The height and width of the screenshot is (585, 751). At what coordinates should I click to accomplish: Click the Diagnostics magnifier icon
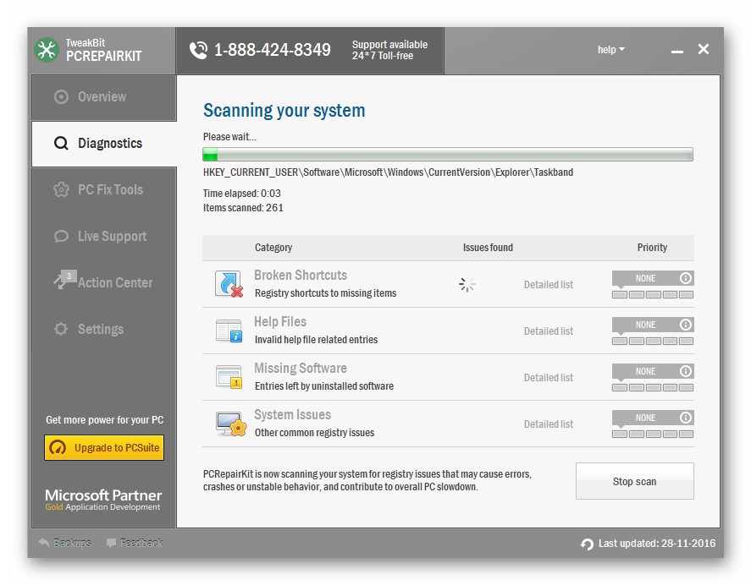click(61, 143)
